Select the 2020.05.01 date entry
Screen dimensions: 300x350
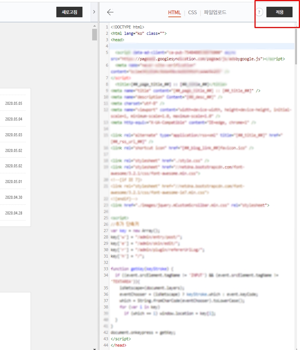tap(14, 182)
